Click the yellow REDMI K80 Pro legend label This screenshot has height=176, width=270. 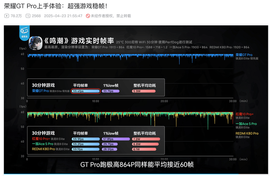[247, 133]
